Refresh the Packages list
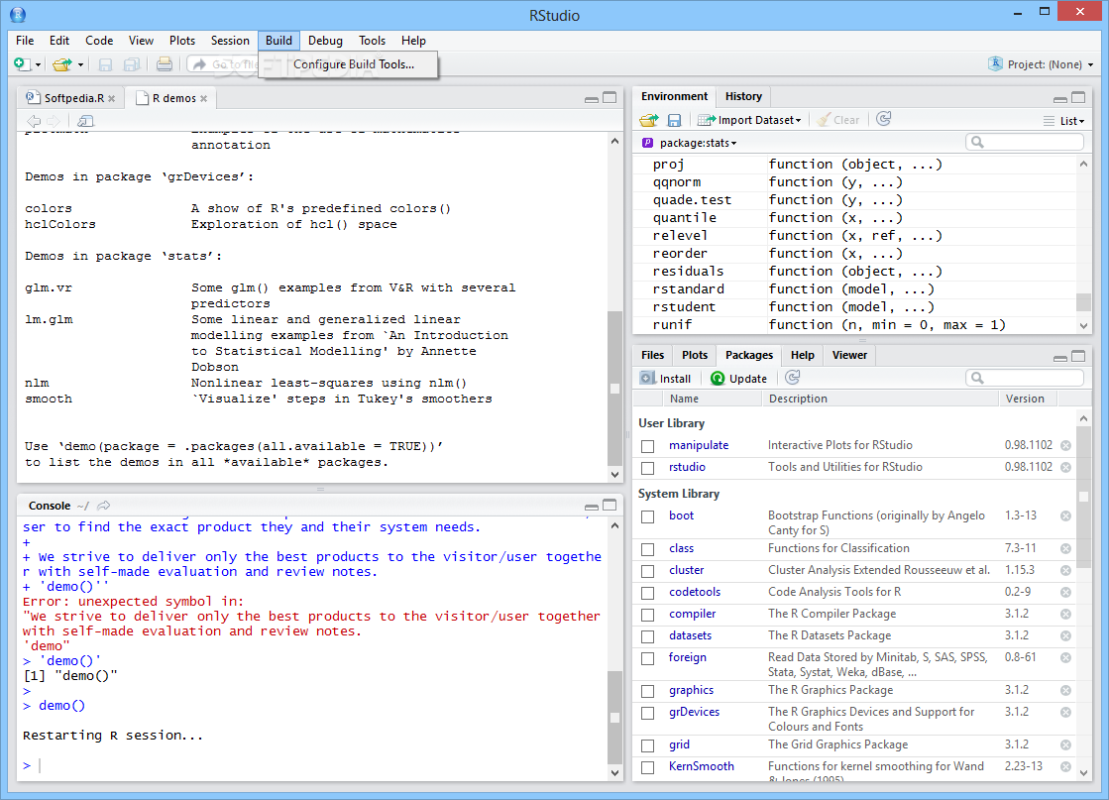Viewport: 1109px width, 800px height. coord(793,378)
